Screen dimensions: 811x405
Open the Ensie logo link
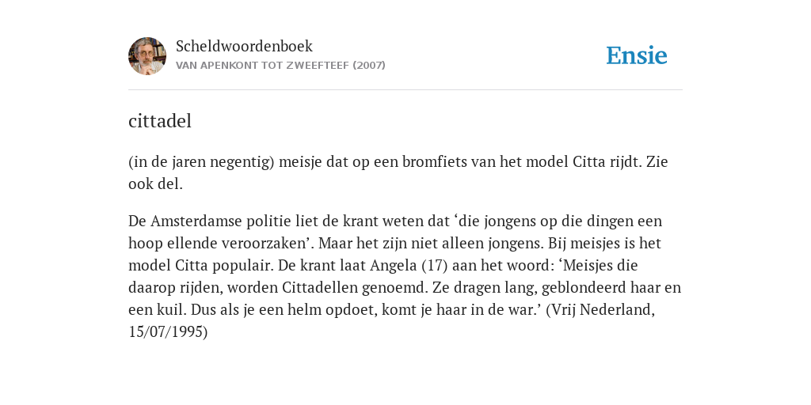pyautogui.click(x=637, y=55)
